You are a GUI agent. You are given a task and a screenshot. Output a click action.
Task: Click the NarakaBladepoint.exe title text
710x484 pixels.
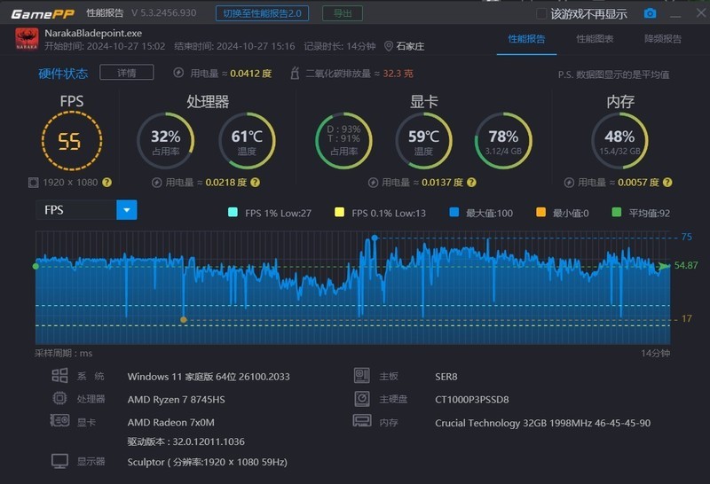[93, 33]
